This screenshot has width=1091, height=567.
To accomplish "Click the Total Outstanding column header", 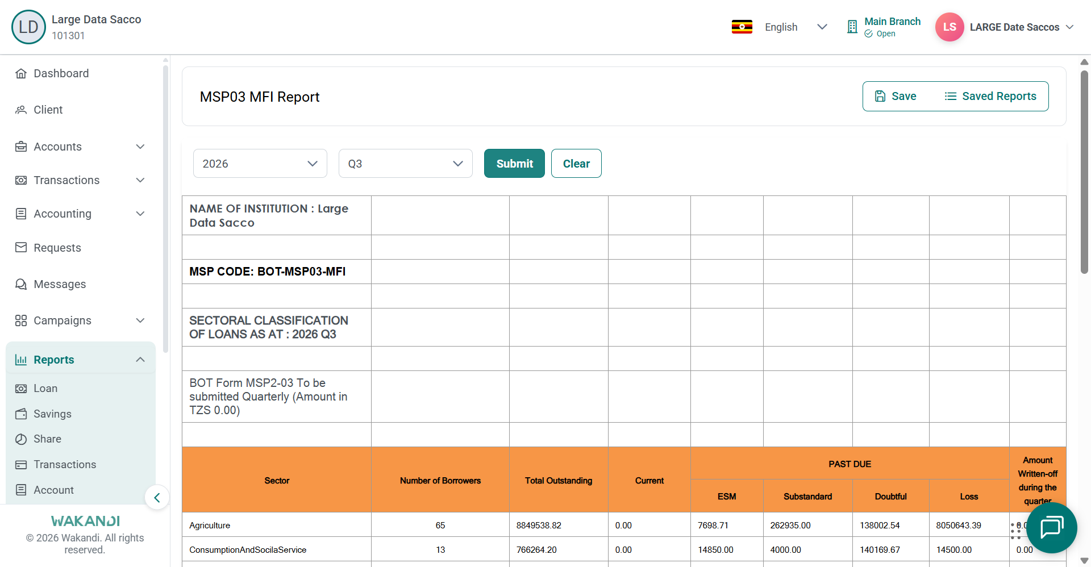I will pyautogui.click(x=559, y=481).
